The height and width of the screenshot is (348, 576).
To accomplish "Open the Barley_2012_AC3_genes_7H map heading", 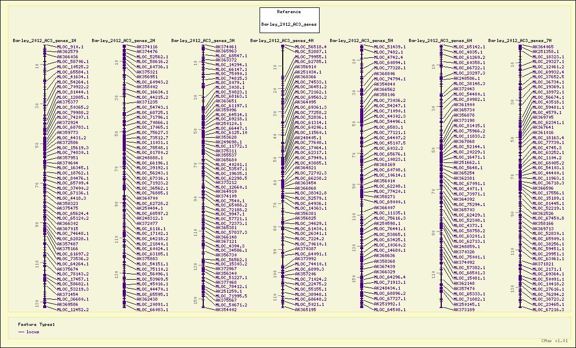I will [520, 40].
